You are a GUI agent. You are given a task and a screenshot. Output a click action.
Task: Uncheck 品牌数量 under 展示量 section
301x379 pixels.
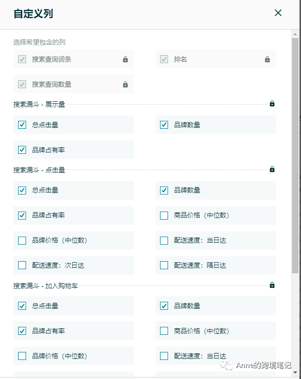coord(164,125)
